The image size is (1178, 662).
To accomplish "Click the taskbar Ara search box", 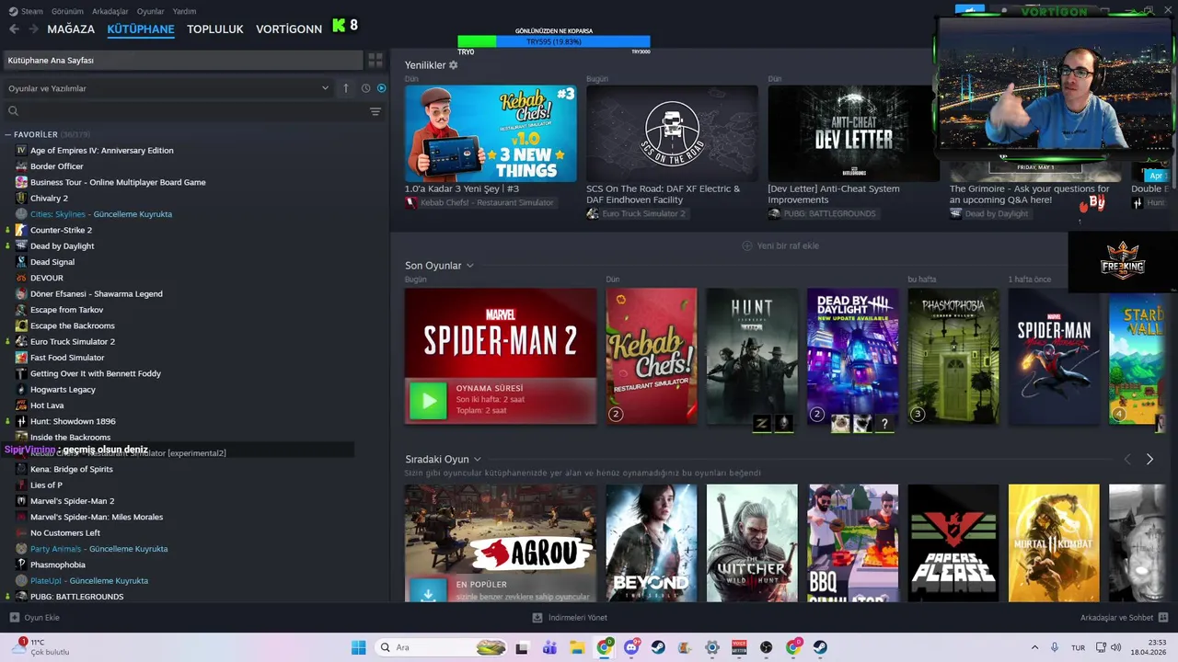I will click(x=441, y=647).
